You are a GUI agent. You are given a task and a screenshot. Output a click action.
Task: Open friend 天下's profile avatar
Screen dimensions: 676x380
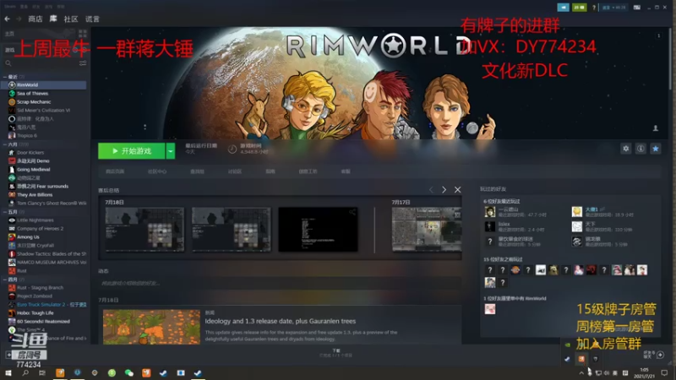577,226
